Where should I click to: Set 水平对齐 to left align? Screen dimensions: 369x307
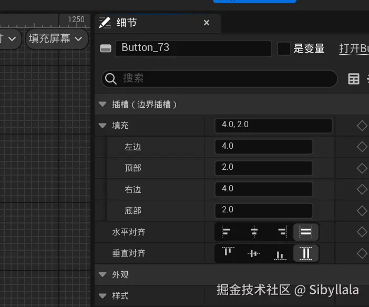click(226, 232)
